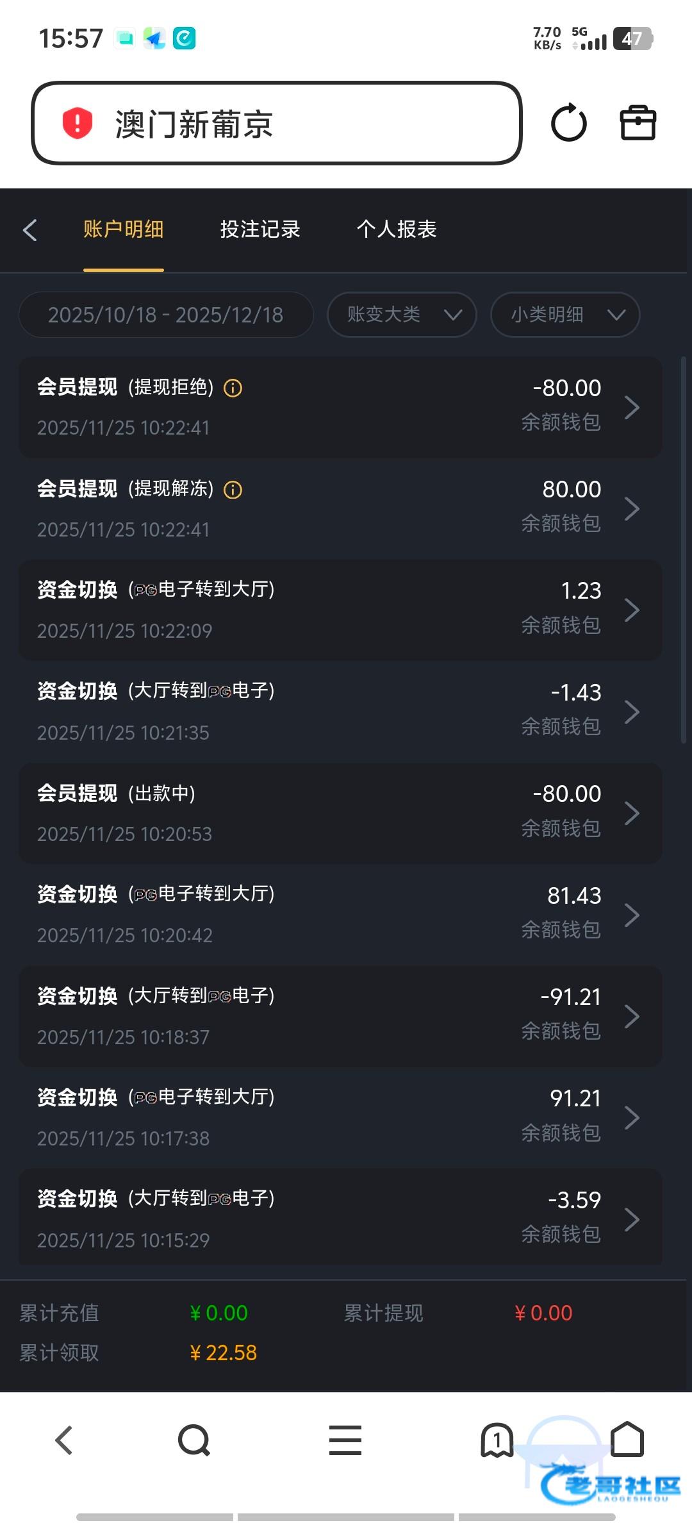Open the browser search icon in bottom bar
The image size is (692, 1523).
[x=194, y=1441]
